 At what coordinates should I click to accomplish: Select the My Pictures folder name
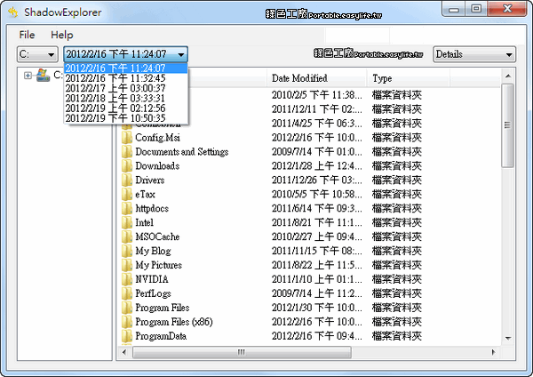pos(159,265)
